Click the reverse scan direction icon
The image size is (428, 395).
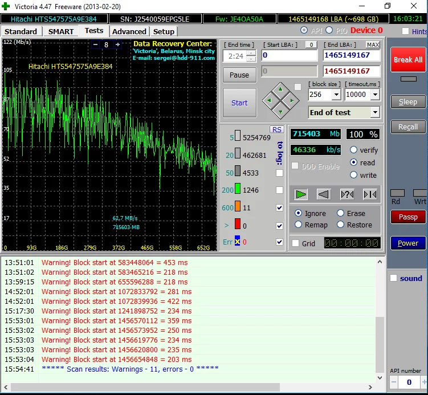click(323, 194)
